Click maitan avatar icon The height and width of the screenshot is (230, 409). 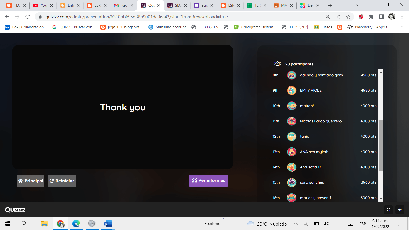pos(292,106)
